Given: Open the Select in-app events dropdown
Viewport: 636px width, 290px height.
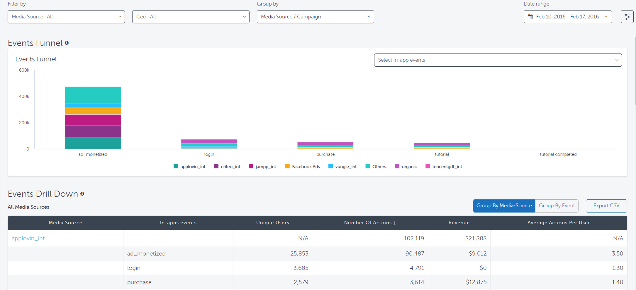Looking at the screenshot, I should [x=498, y=60].
